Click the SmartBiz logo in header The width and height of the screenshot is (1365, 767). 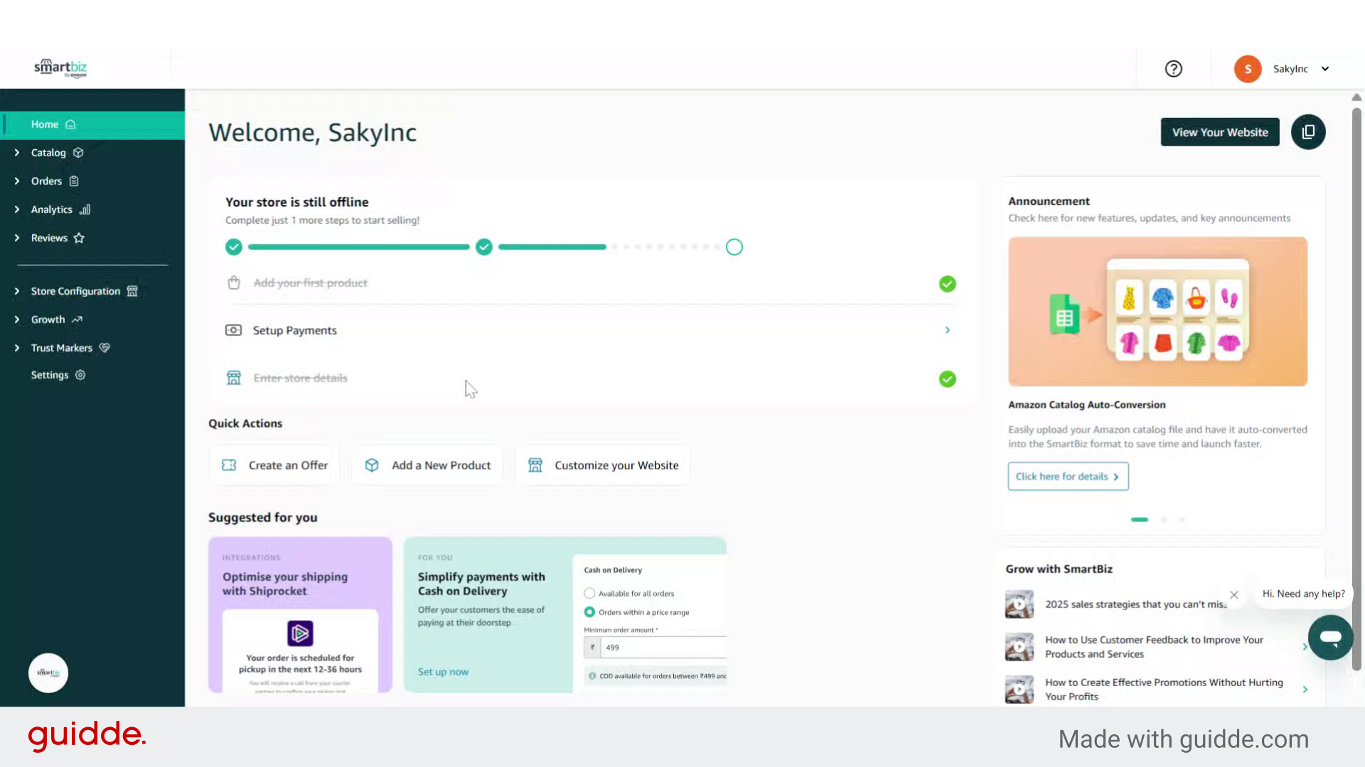pyautogui.click(x=60, y=68)
